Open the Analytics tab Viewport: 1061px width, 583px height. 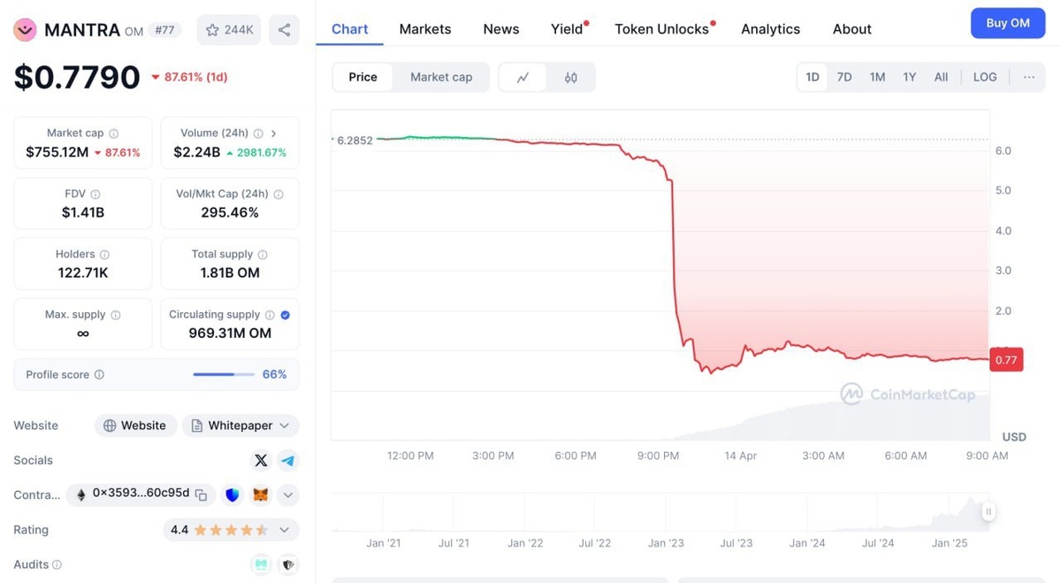[771, 29]
